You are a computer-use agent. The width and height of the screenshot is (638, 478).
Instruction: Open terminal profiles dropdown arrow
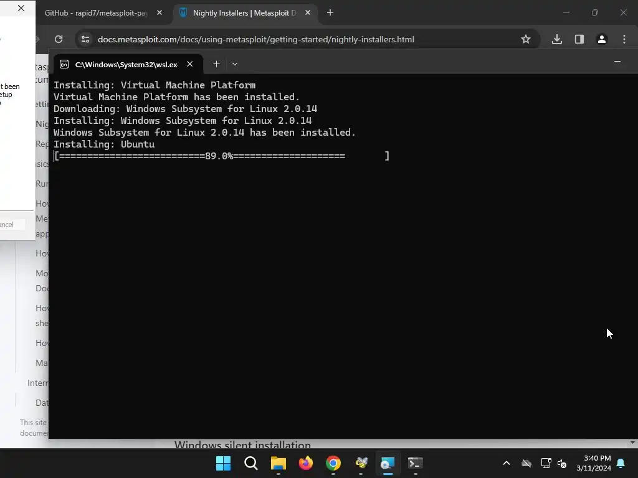click(235, 64)
